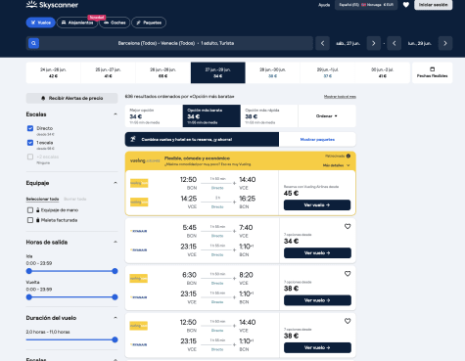Click Mostrar paquetes link
The height and width of the screenshot is (361, 465).
317,139
